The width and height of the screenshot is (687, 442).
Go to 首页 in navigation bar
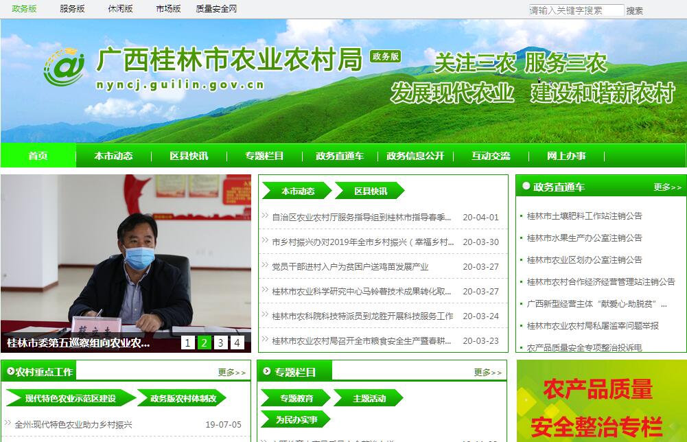[x=38, y=156]
